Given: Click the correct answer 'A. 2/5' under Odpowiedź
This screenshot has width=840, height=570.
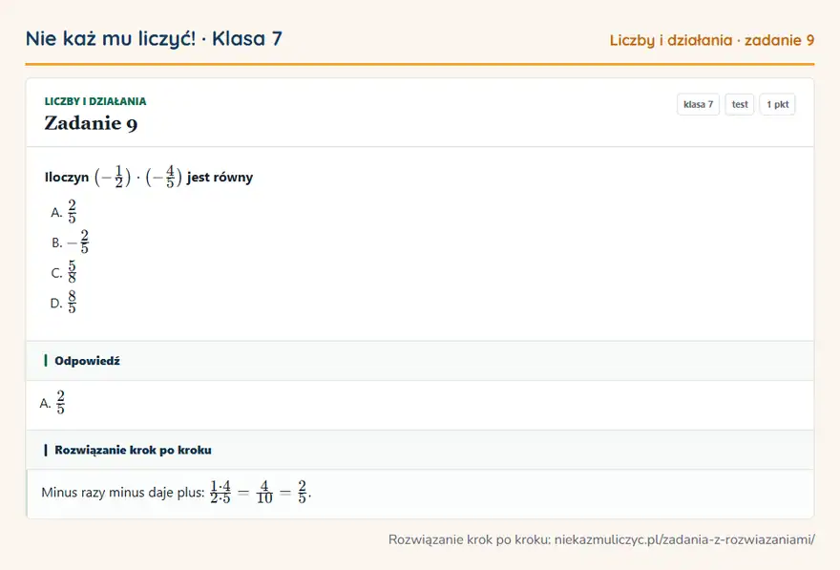Looking at the screenshot, I should (52, 402).
